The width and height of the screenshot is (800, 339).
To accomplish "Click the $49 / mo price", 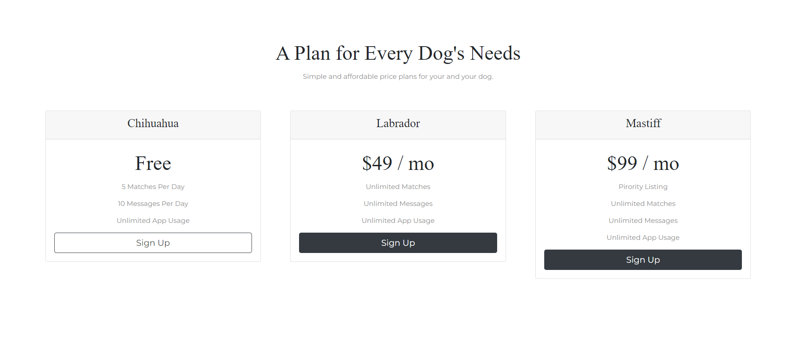I will 397,164.
